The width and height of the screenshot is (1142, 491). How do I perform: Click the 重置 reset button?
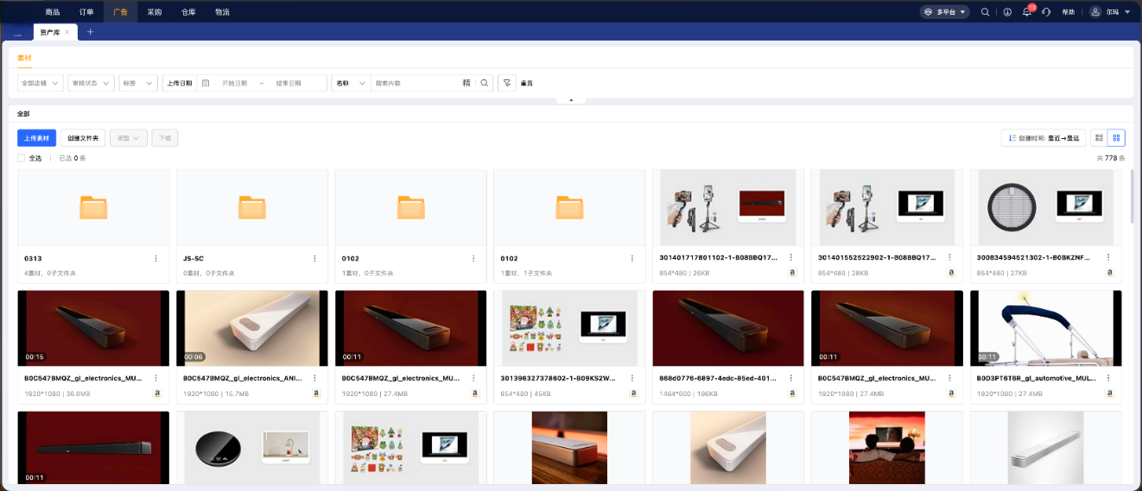(x=526, y=83)
